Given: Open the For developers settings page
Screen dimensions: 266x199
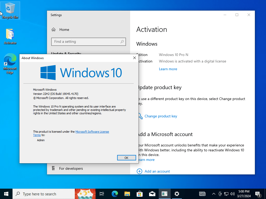Looking at the screenshot, I should coord(67,168).
